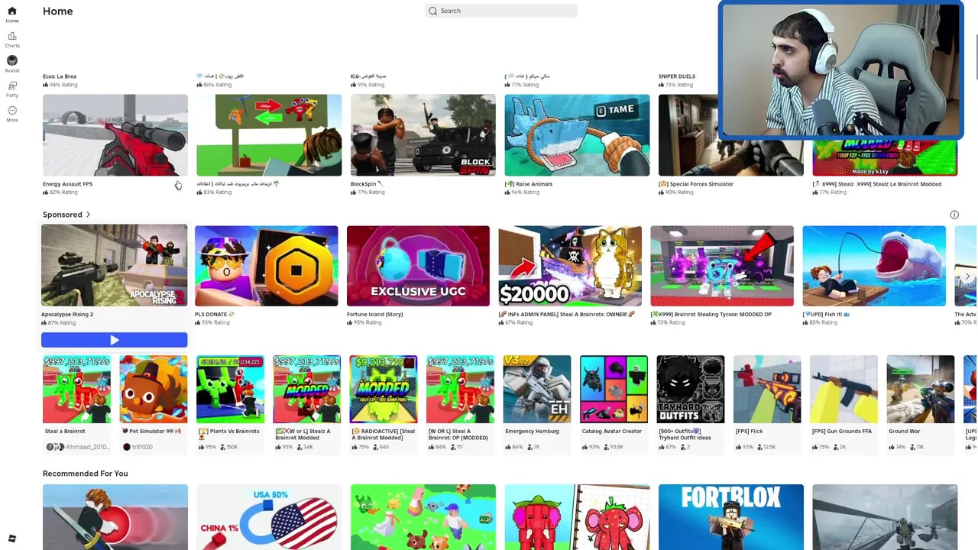
Task: Select Tryhard Outfit Ideas tile
Action: click(690, 389)
